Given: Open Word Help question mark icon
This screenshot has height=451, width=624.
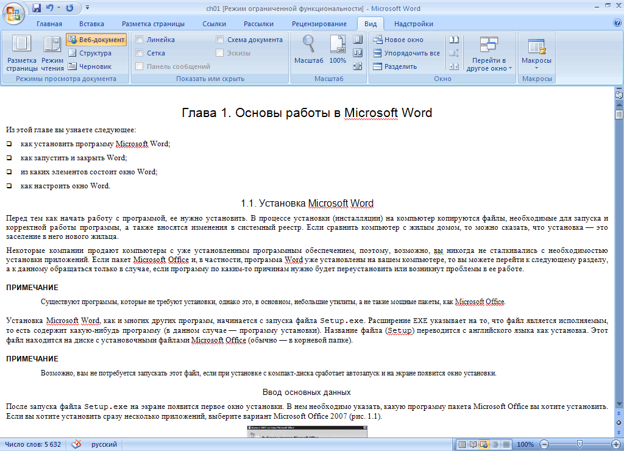Looking at the screenshot, I should [617, 23].
